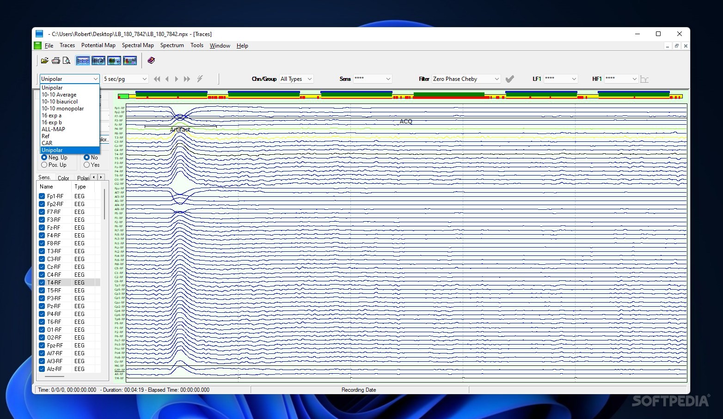Switch to the Sens. tab

(x=45, y=177)
